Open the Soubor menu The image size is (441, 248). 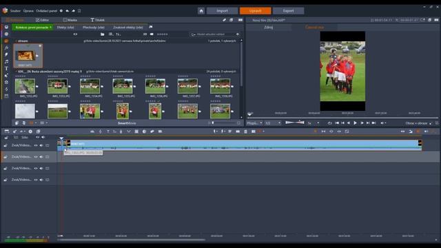coord(15,11)
